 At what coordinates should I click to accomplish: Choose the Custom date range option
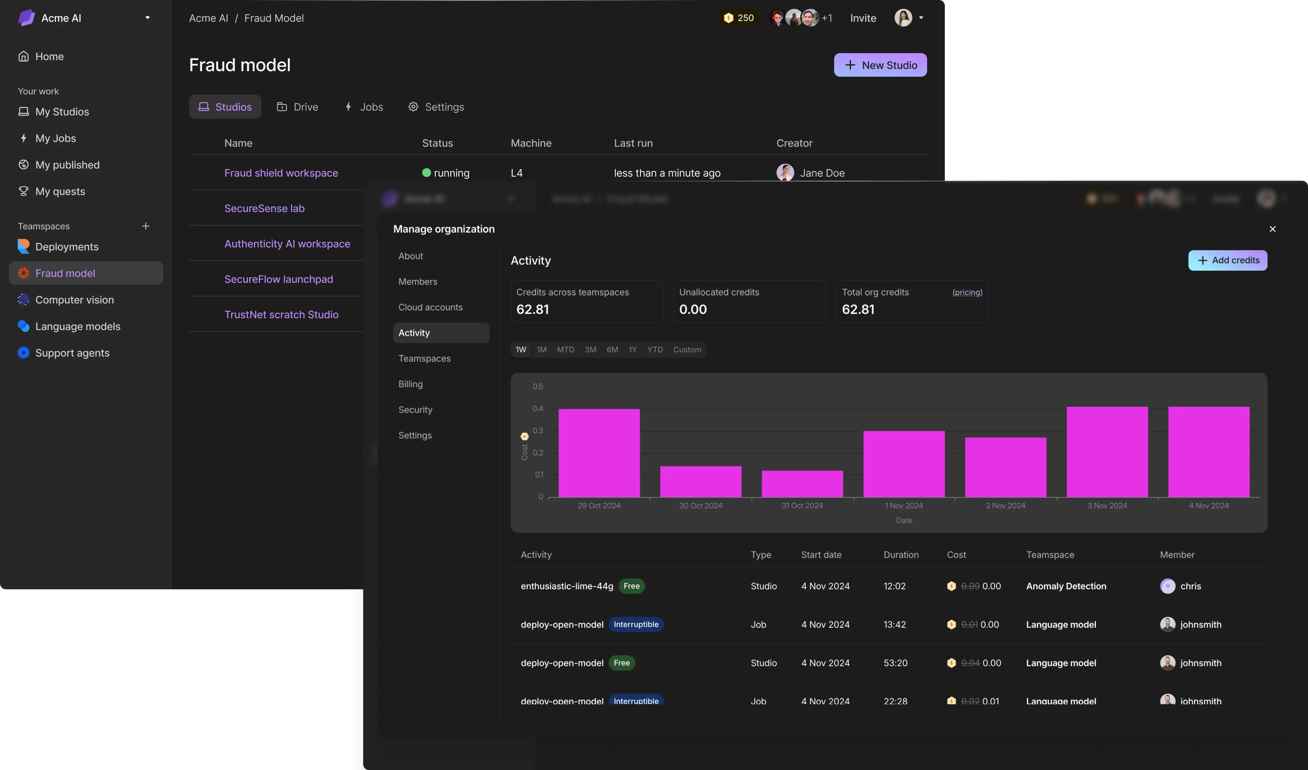coord(687,350)
